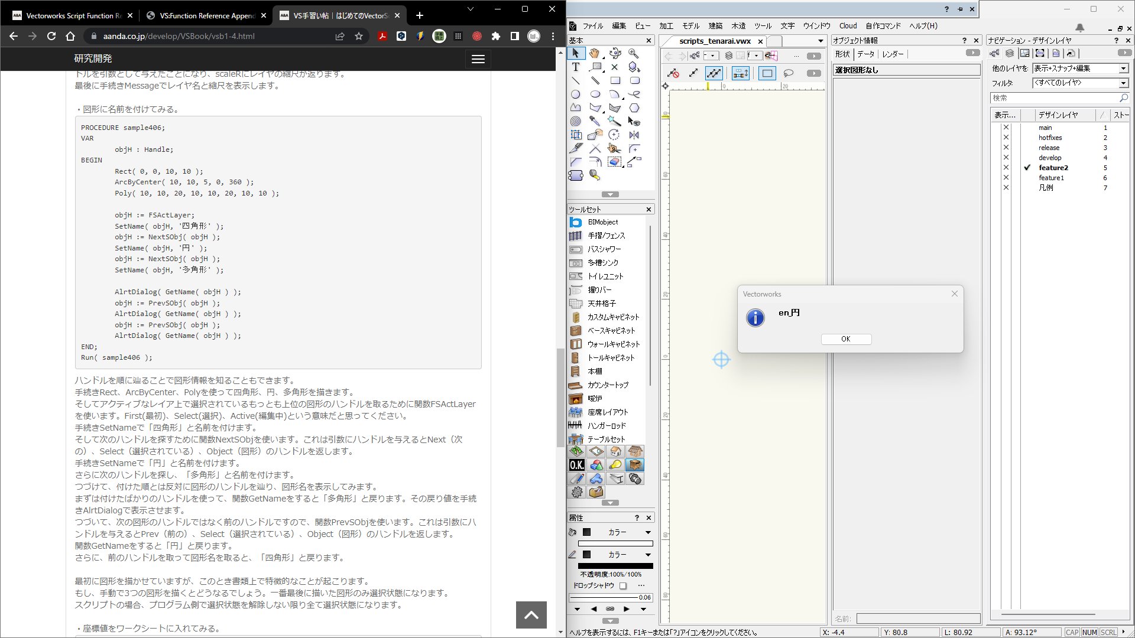1135x638 pixels.
Task: Toggle visibility of the release layer
Action: [1006, 148]
